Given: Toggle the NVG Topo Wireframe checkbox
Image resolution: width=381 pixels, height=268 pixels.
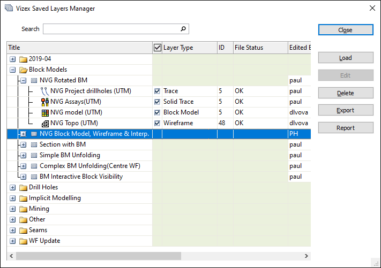Looking at the screenshot, I should [x=157, y=123].
